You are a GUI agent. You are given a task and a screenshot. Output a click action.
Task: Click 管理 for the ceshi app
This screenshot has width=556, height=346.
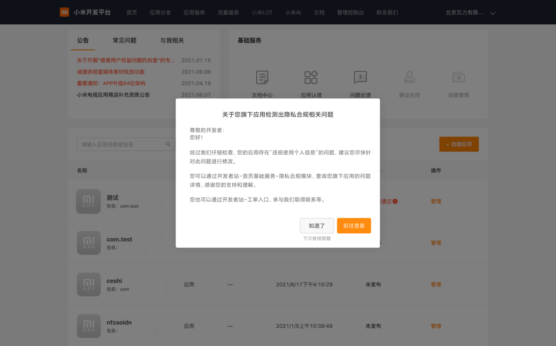[436, 284]
